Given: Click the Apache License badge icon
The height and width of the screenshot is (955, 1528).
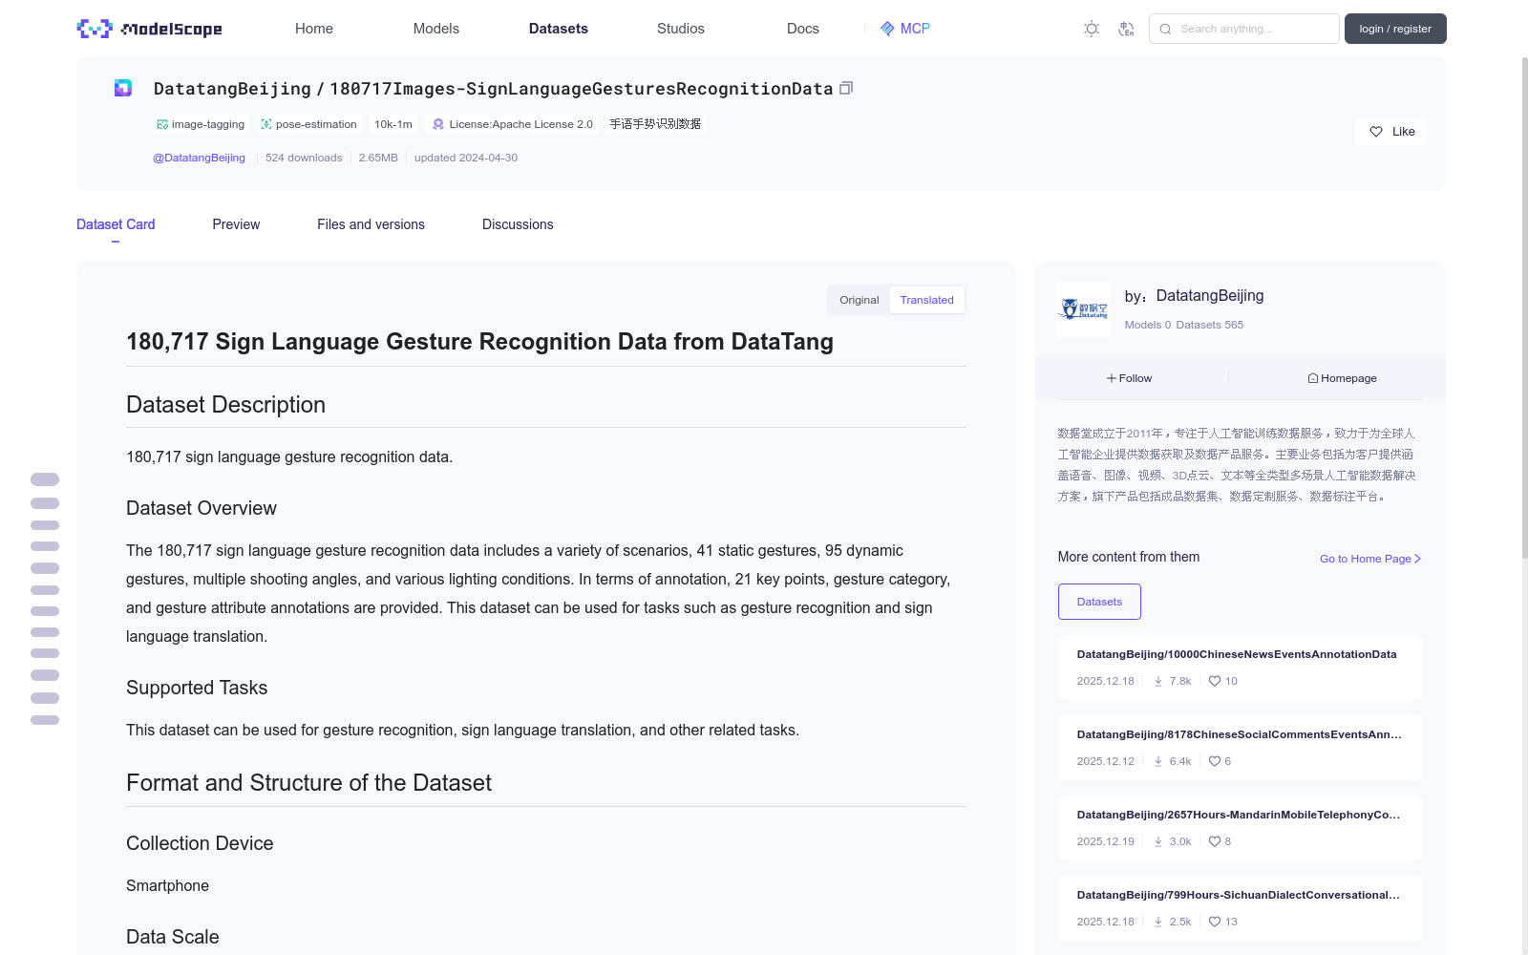Looking at the screenshot, I should (x=438, y=124).
